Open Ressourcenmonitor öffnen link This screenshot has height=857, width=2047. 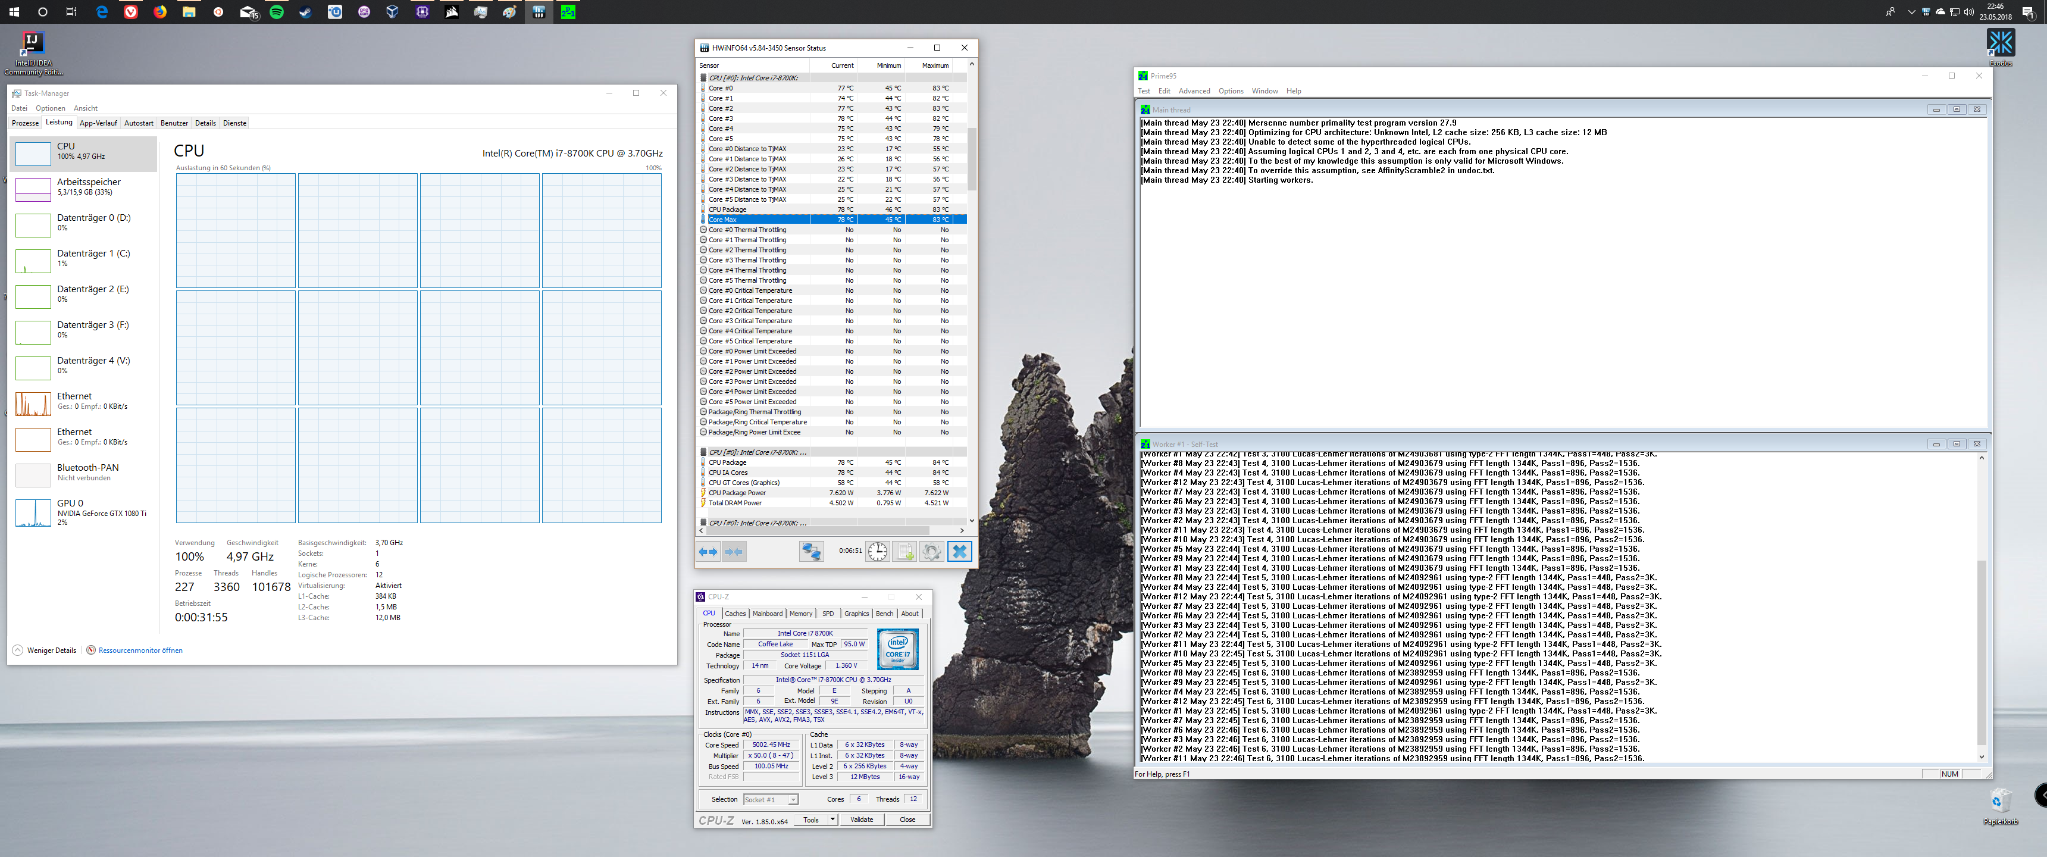[140, 650]
